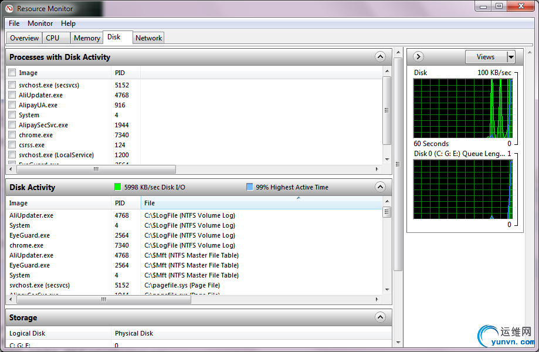Switch to the CPU tab
Screen dimensions: 539x352
coord(56,38)
